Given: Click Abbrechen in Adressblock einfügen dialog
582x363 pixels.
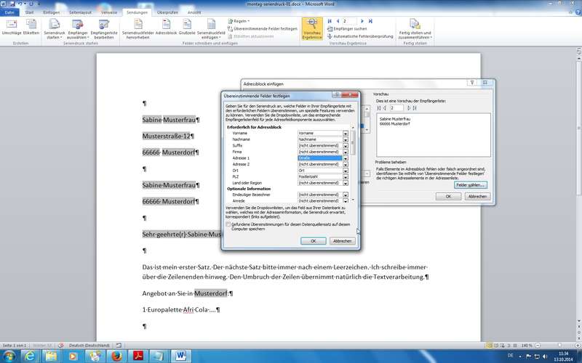Looking at the screenshot, I should pos(477,196).
